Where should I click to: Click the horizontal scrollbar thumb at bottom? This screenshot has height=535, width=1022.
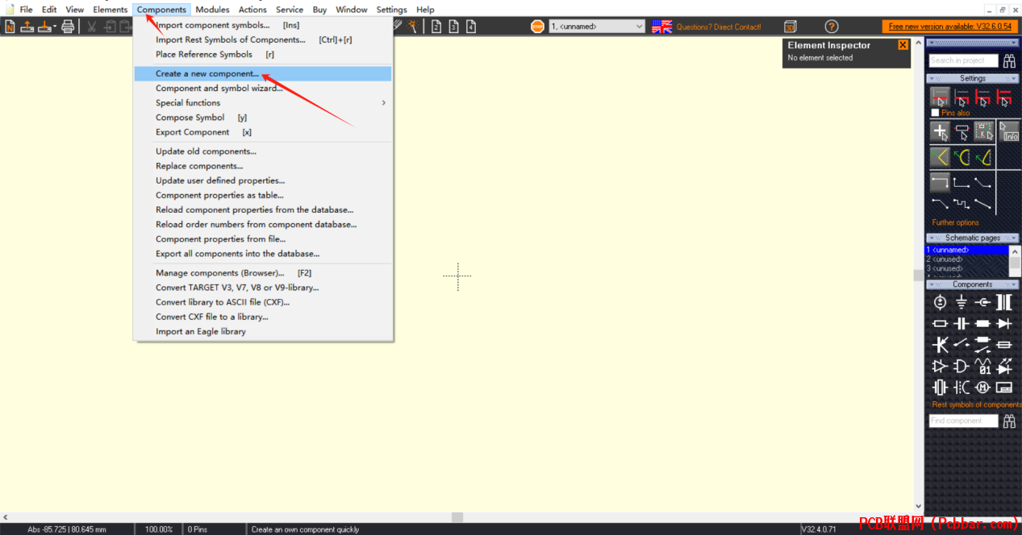click(x=457, y=517)
